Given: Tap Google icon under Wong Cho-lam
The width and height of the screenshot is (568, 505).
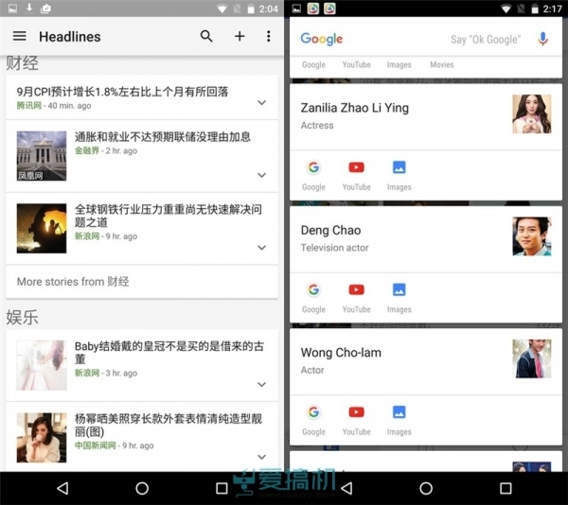Looking at the screenshot, I should click(x=313, y=411).
